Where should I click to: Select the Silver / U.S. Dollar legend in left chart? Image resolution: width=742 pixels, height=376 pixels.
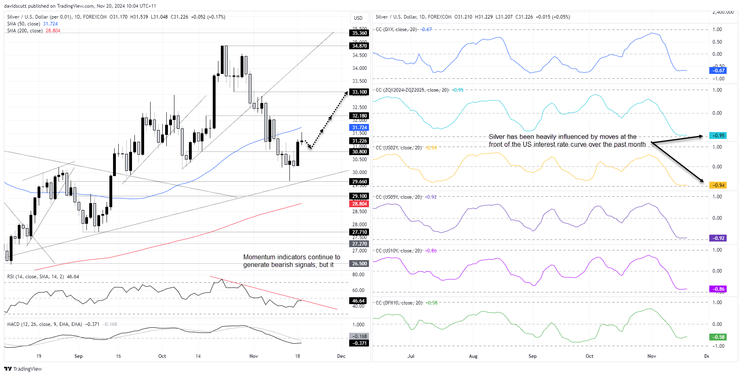click(x=116, y=17)
